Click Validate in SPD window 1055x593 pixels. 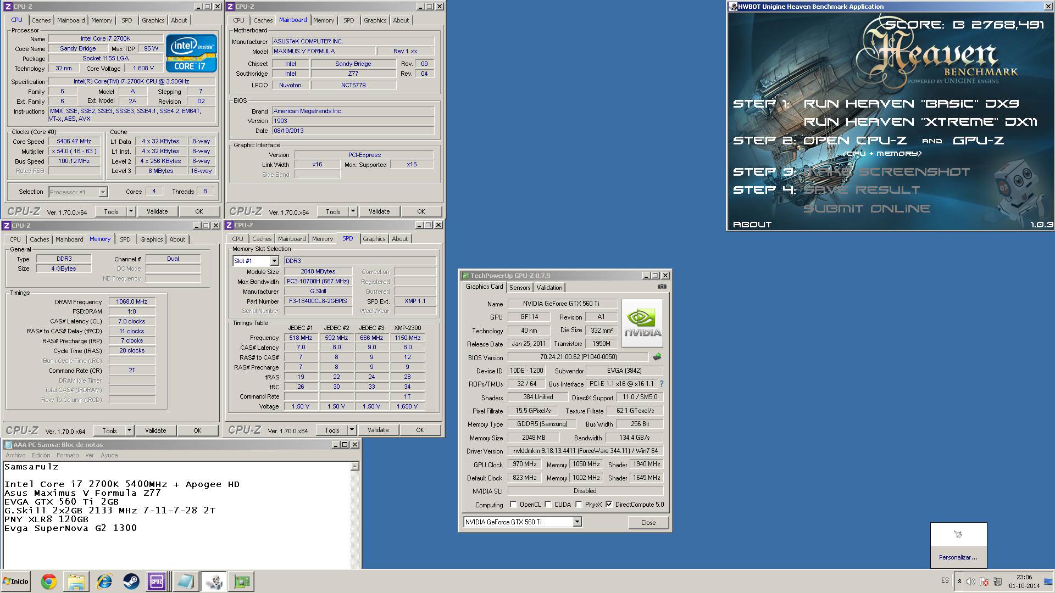click(x=378, y=430)
